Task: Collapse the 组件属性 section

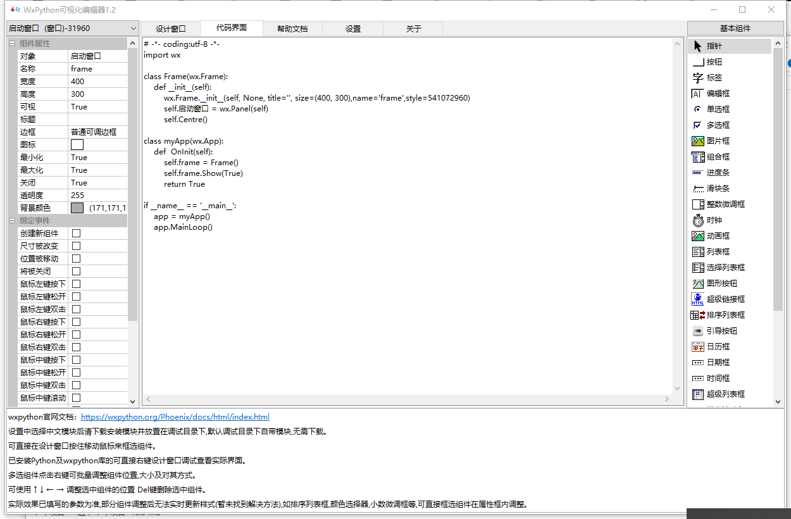Action: click(x=13, y=44)
